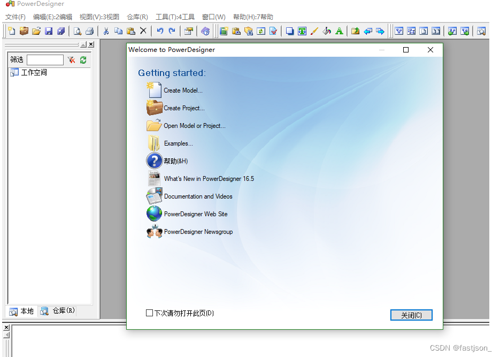Open the 文件(F) menu

click(x=16, y=17)
